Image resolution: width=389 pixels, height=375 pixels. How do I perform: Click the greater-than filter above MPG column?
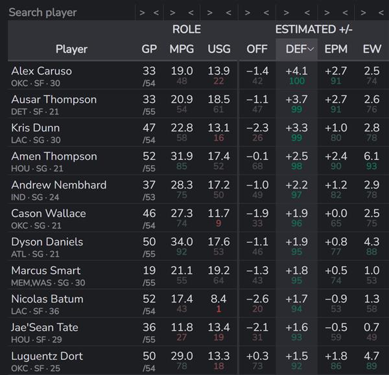point(172,12)
